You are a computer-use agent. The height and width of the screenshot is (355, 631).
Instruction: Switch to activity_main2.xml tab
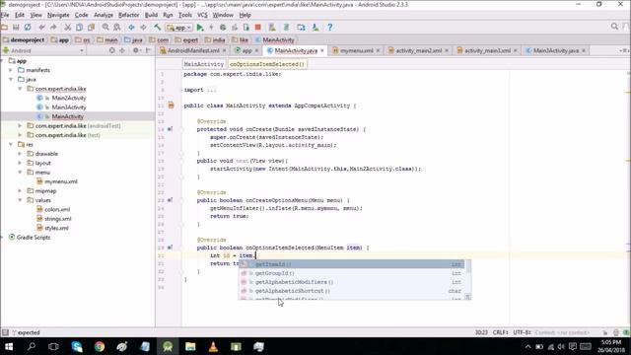pyautogui.click(x=418, y=50)
